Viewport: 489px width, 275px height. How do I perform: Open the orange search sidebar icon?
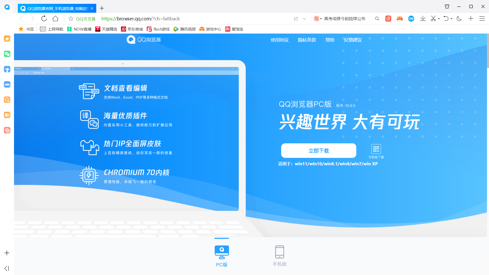click(7, 100)
